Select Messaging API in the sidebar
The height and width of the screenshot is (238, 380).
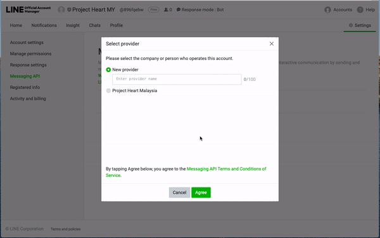(x=25, y=76)
